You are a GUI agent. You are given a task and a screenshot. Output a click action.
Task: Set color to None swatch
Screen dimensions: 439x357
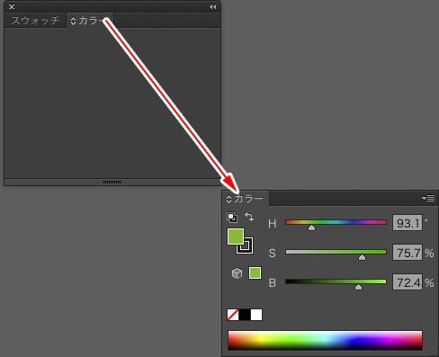pos(233,315)
